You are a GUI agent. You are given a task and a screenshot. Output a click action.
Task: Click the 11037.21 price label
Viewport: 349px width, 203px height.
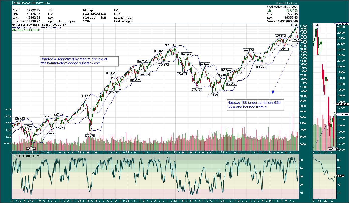point(197,90)
